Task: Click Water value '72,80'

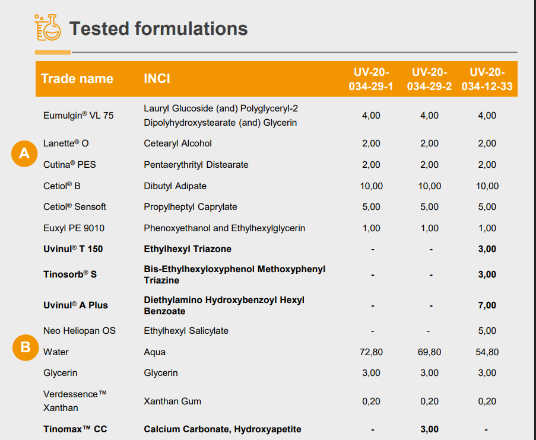Action: [x=371, y=352]
